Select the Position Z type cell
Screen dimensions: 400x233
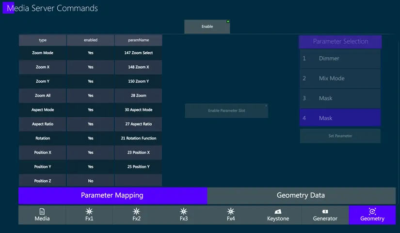pos(43,181)
